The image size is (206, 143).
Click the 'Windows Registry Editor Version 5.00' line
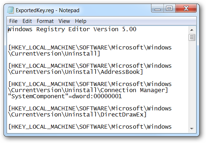coord(72,29)
